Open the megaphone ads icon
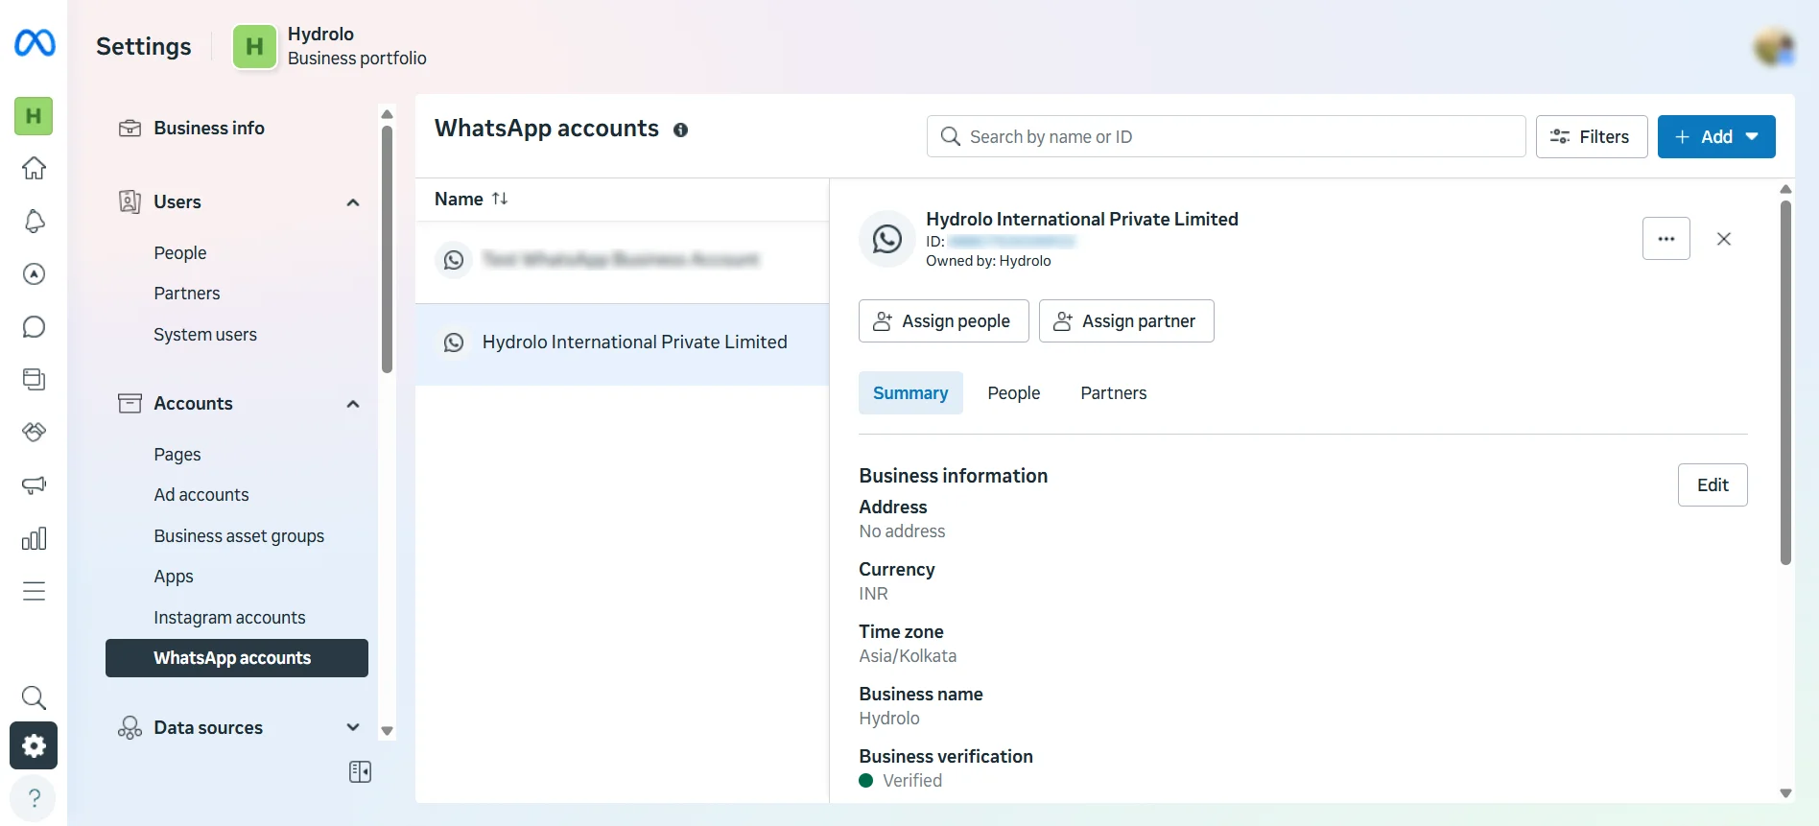Viewport: 1819px width, 826px height. 35,485
